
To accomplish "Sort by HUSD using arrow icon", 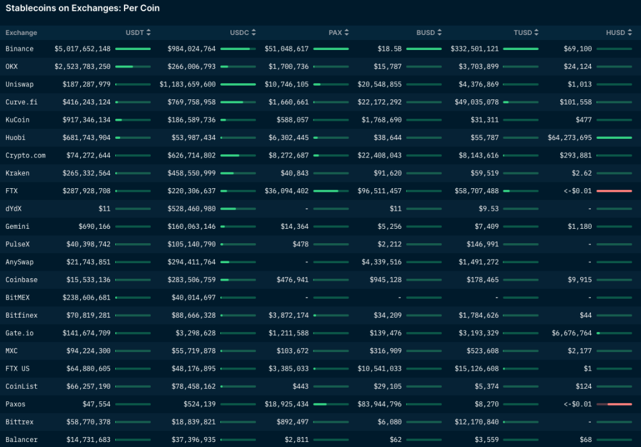I will [629, 33].
